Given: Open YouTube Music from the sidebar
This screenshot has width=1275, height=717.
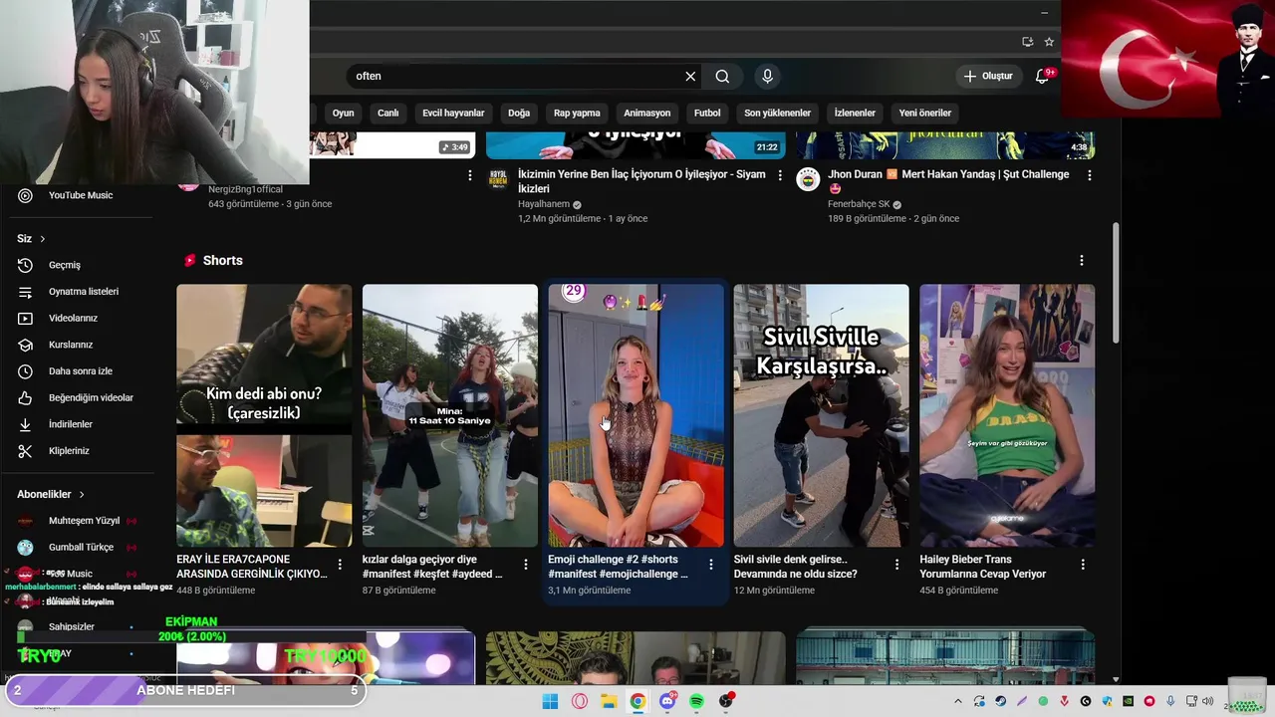Looking at the screenshot, I should tap(80, 195).
